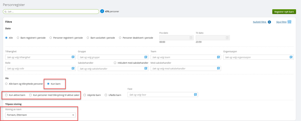
Task: Click the filter count badge showing 0
Action: coord(269,22)
